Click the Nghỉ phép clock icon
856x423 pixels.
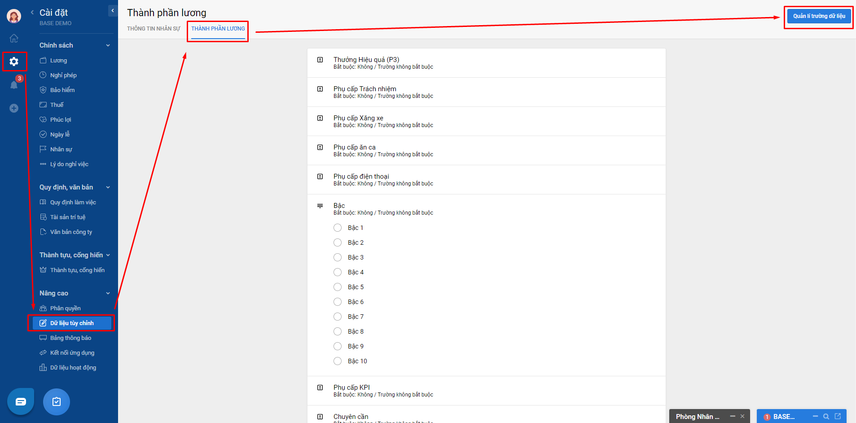click(43, 75)
